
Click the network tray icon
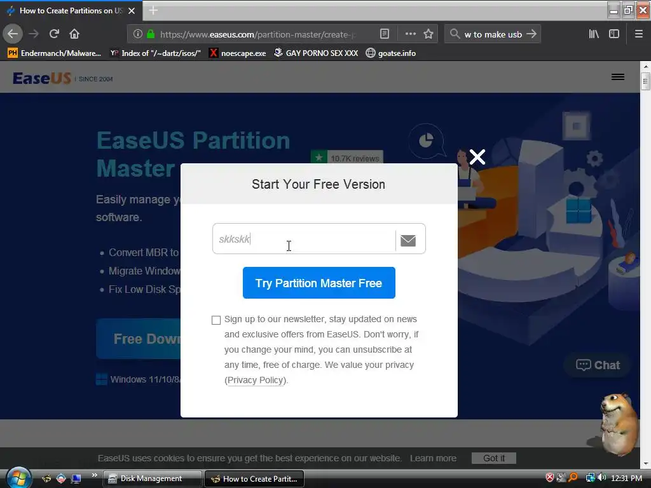pos(590,478)
